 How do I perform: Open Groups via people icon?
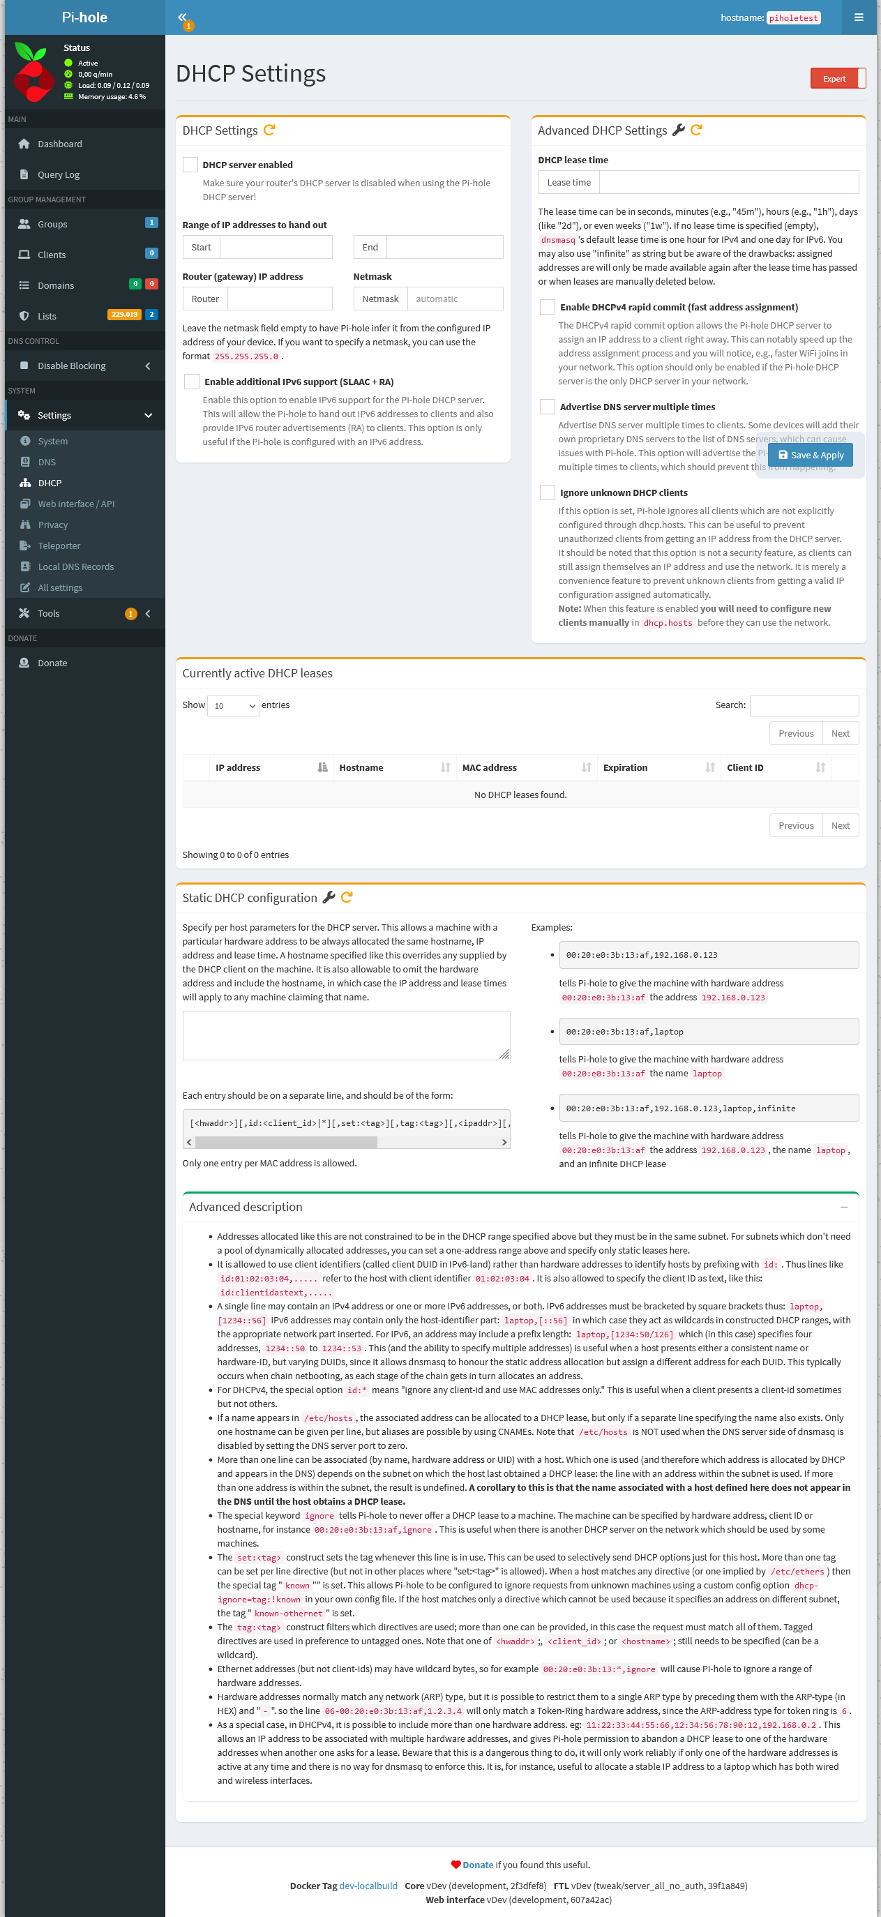coord(24,224)
